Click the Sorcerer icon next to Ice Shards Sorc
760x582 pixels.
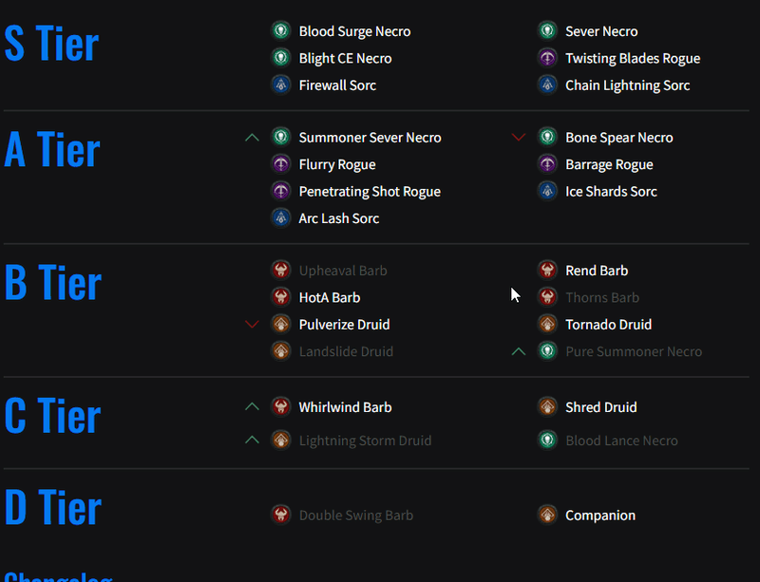pos(547,191)
